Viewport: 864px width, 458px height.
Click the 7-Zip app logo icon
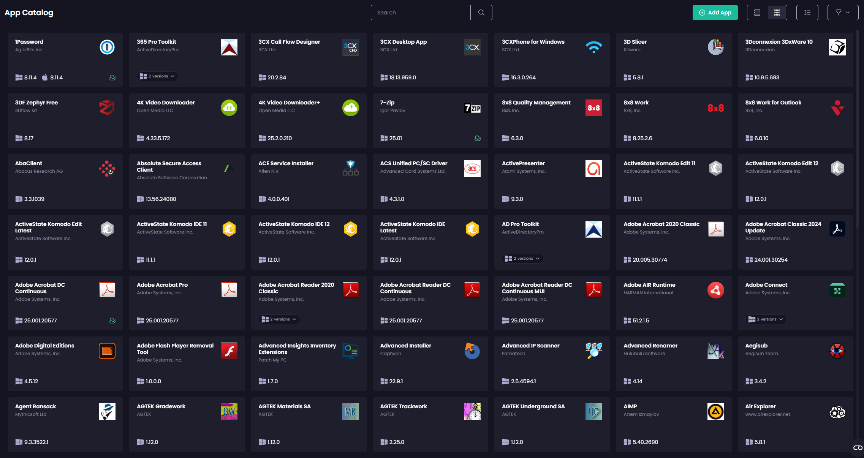(x=472, y=108)
